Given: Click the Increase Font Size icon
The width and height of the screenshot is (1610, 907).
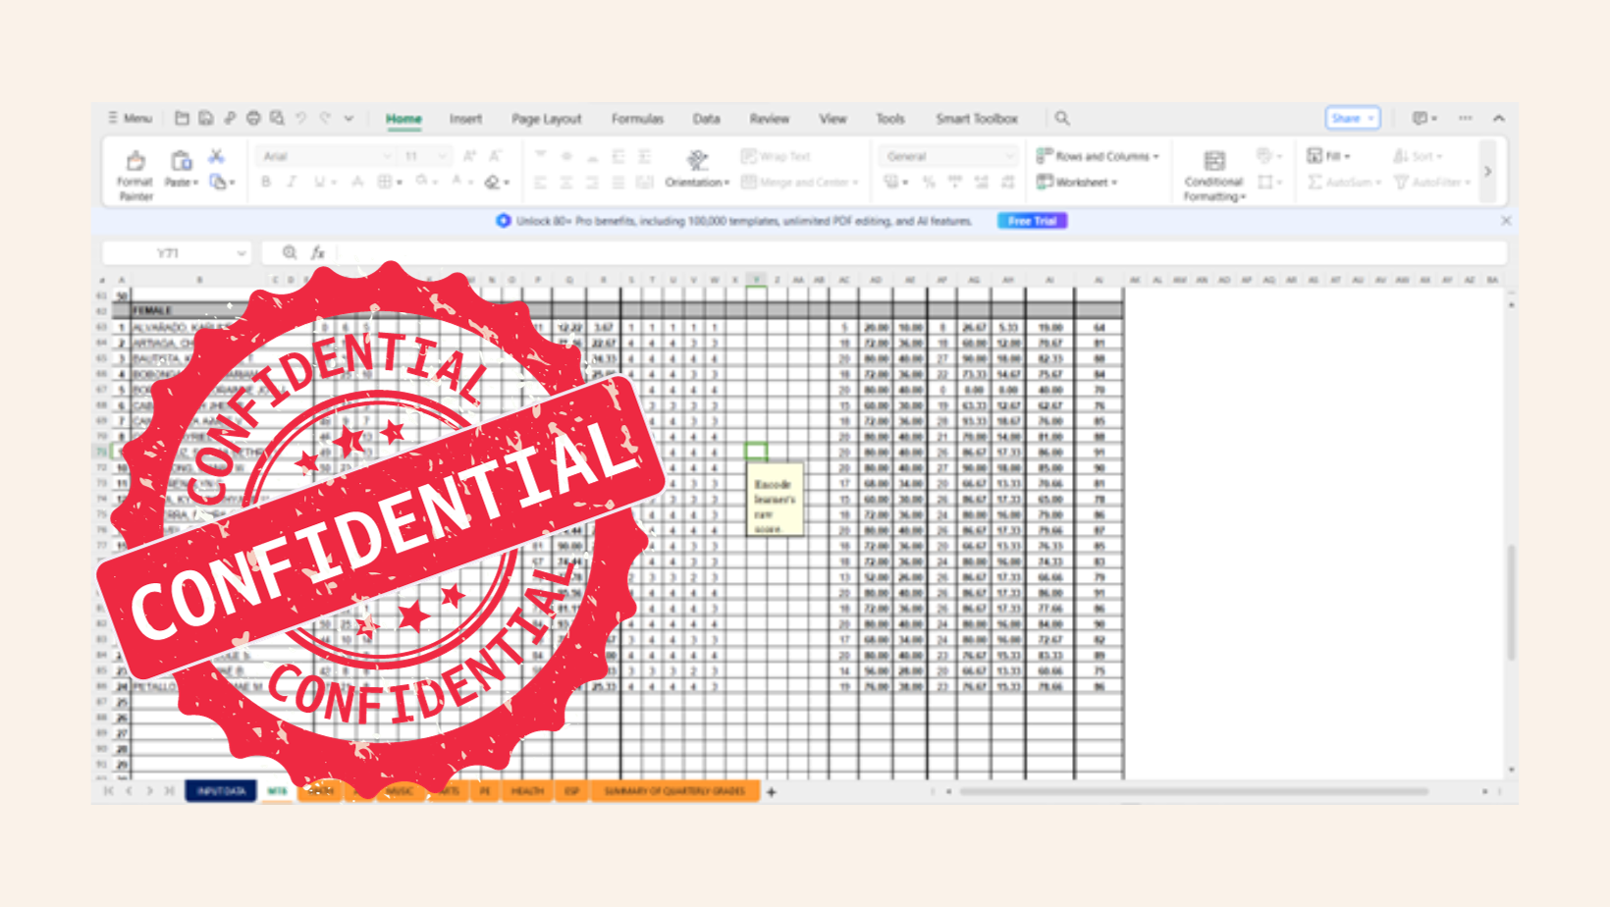Looking at the screenshot, I should coord(469,156).
